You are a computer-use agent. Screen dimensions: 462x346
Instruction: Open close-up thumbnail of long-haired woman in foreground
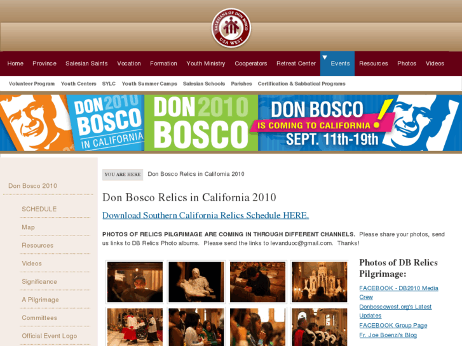(x=257, y=327)
